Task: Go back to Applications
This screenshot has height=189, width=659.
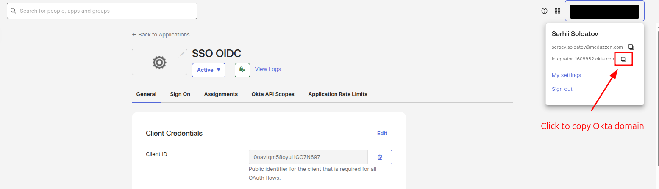Action: coord(161,35)
